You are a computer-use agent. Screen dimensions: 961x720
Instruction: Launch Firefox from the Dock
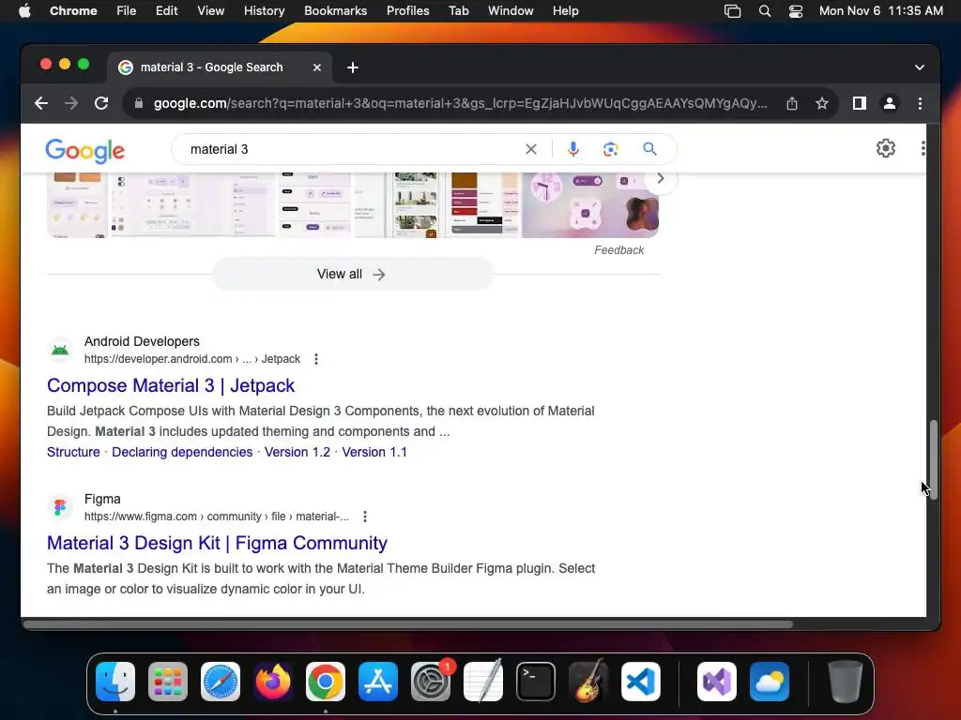pyautogui.click(x=273, y=682)
